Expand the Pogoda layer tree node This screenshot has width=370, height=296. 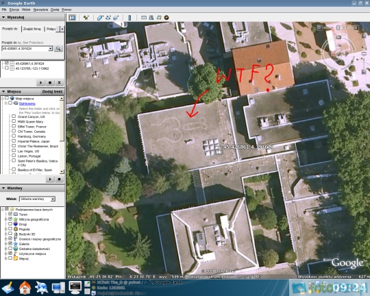6,229
